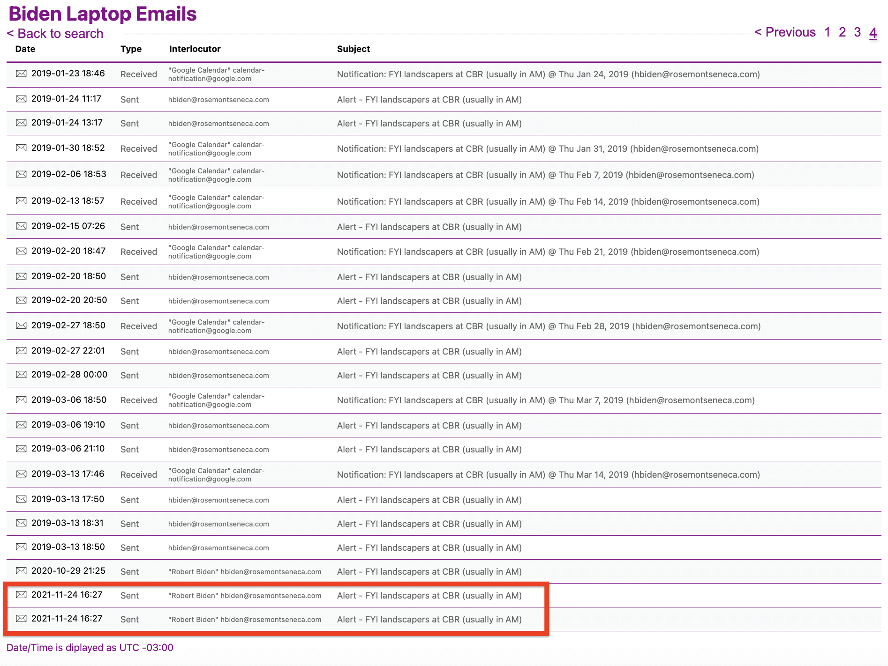
Task: Navigate to results page 3
Action: (858, 32)
